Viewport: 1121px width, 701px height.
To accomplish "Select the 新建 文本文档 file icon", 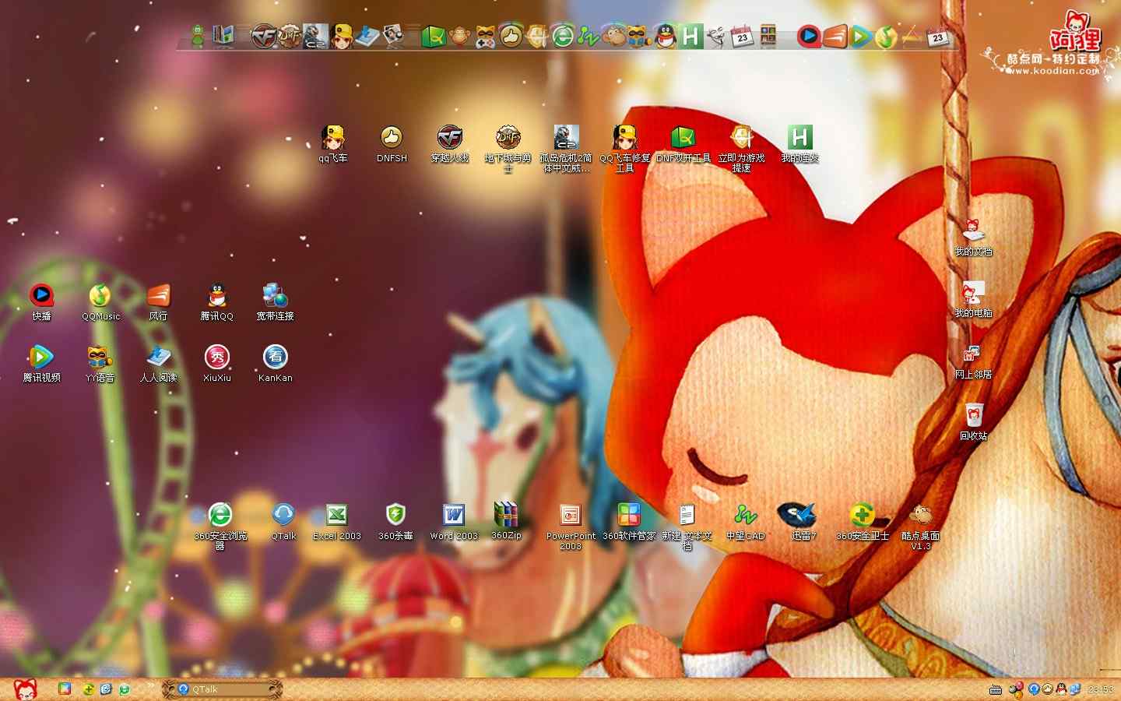I will [x=687, y=527].
